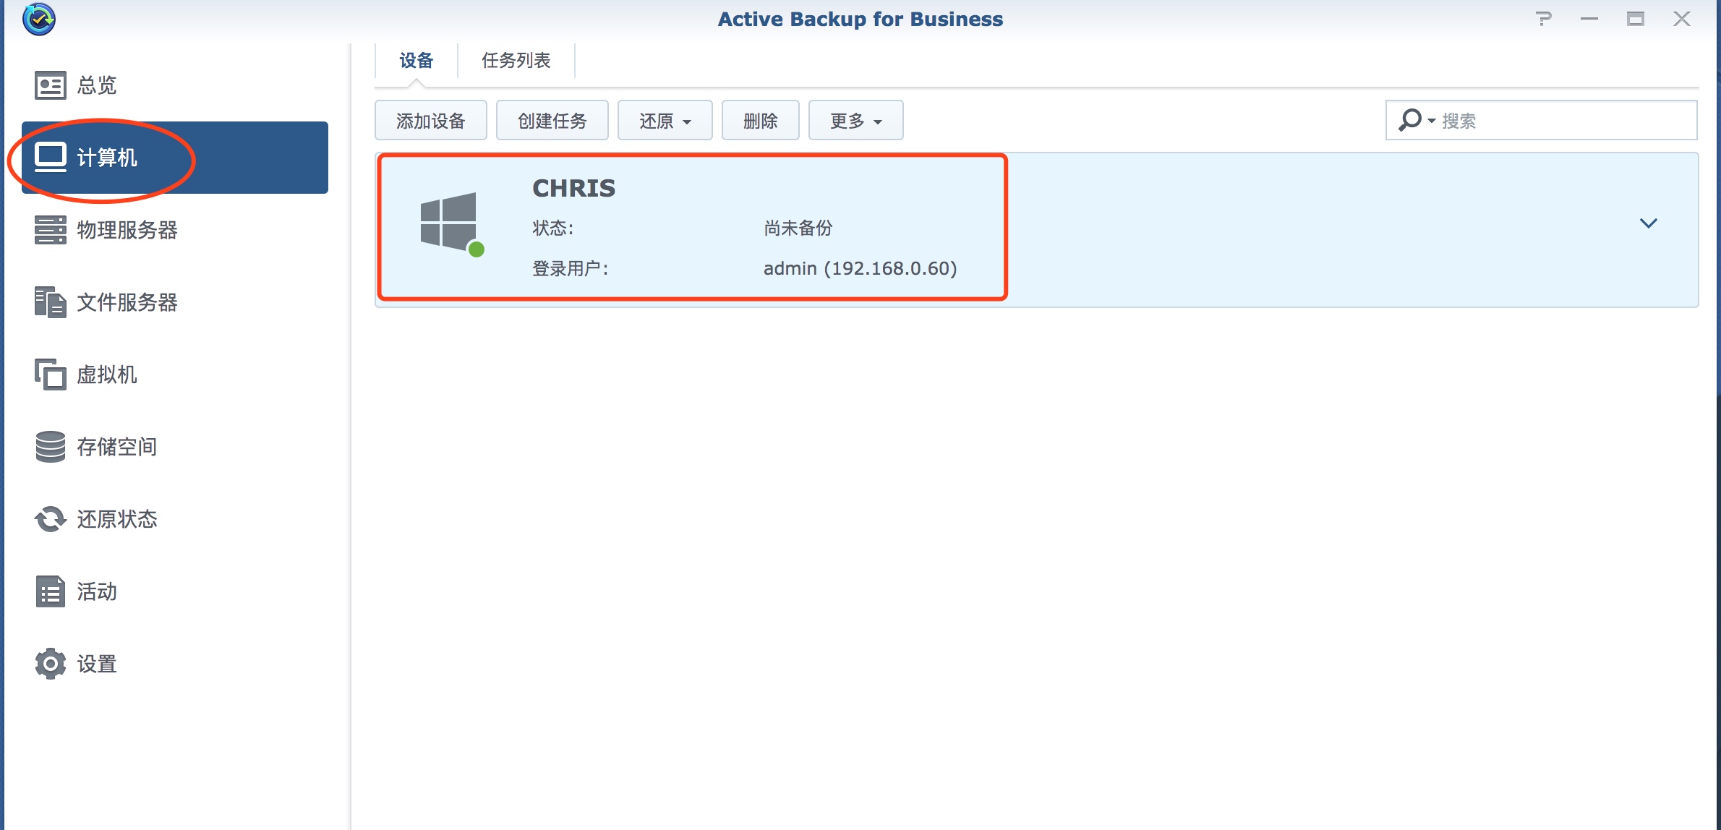The image size is (1721, 830).
Task: Click the 还原状态 restore arrows icon
Action: pos(51,519)
